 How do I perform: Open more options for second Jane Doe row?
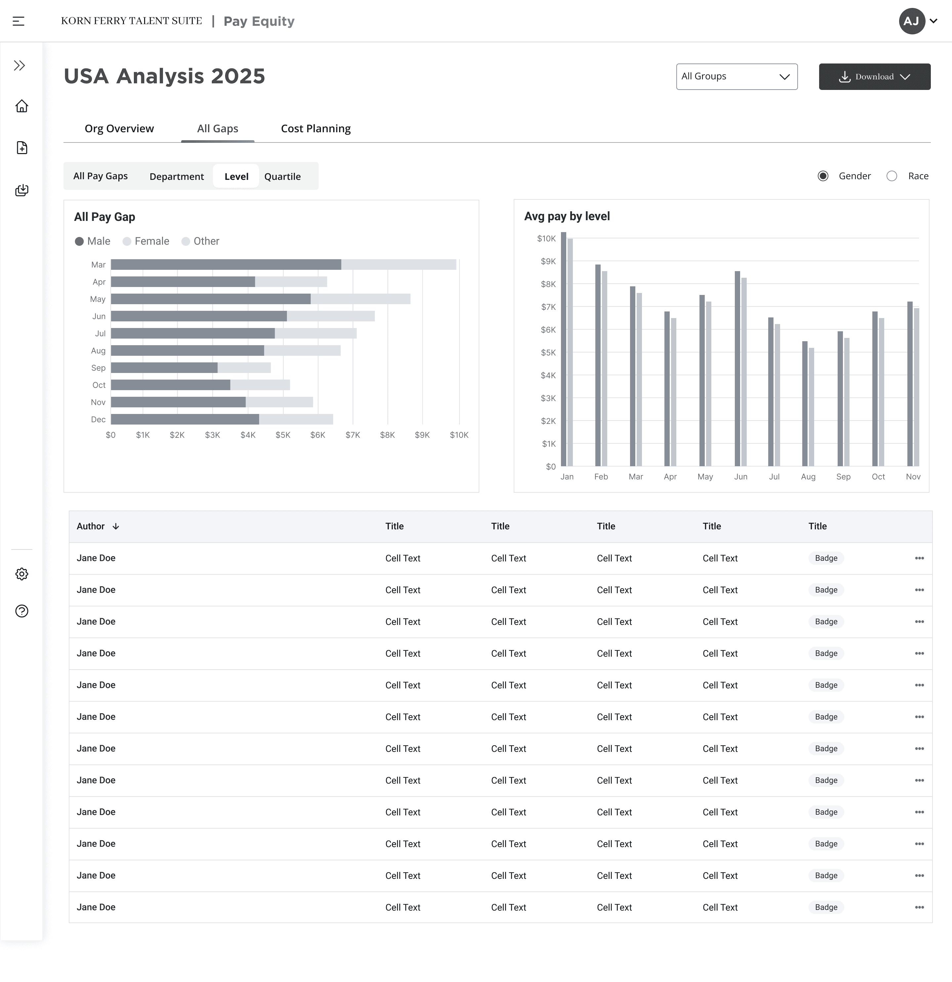click(920, 590)
